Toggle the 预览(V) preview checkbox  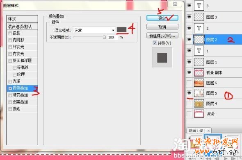[x=155, y=43]
